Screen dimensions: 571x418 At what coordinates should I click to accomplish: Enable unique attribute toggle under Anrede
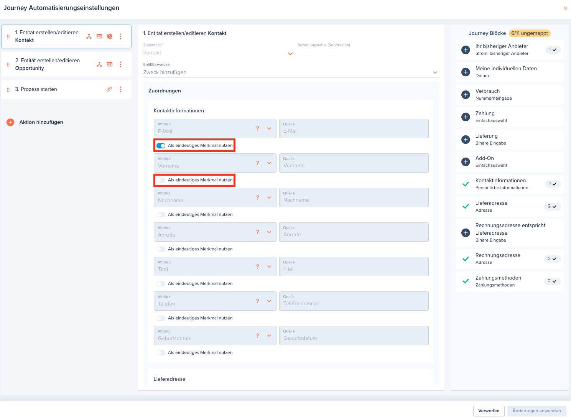point(161,249)
